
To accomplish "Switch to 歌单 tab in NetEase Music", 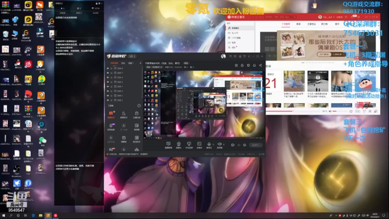I will (299, 24).
